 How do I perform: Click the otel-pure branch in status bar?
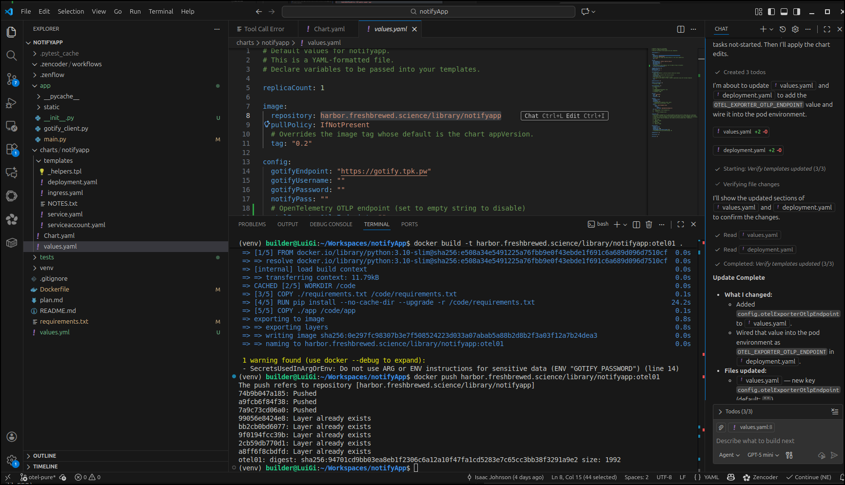pos(39,477)
